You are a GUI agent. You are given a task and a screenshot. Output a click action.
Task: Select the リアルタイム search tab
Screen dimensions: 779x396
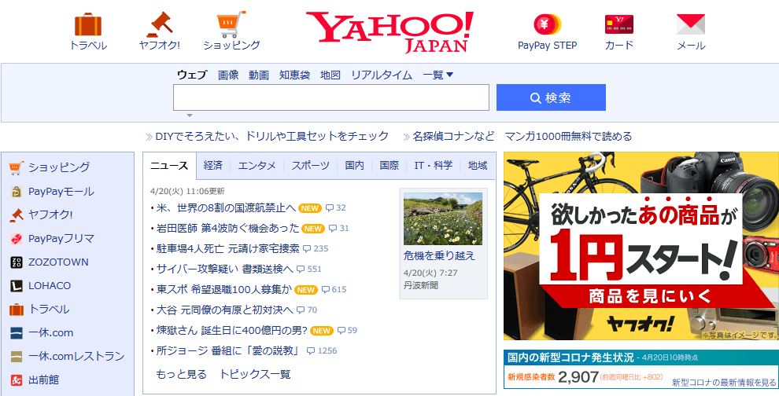382,75
